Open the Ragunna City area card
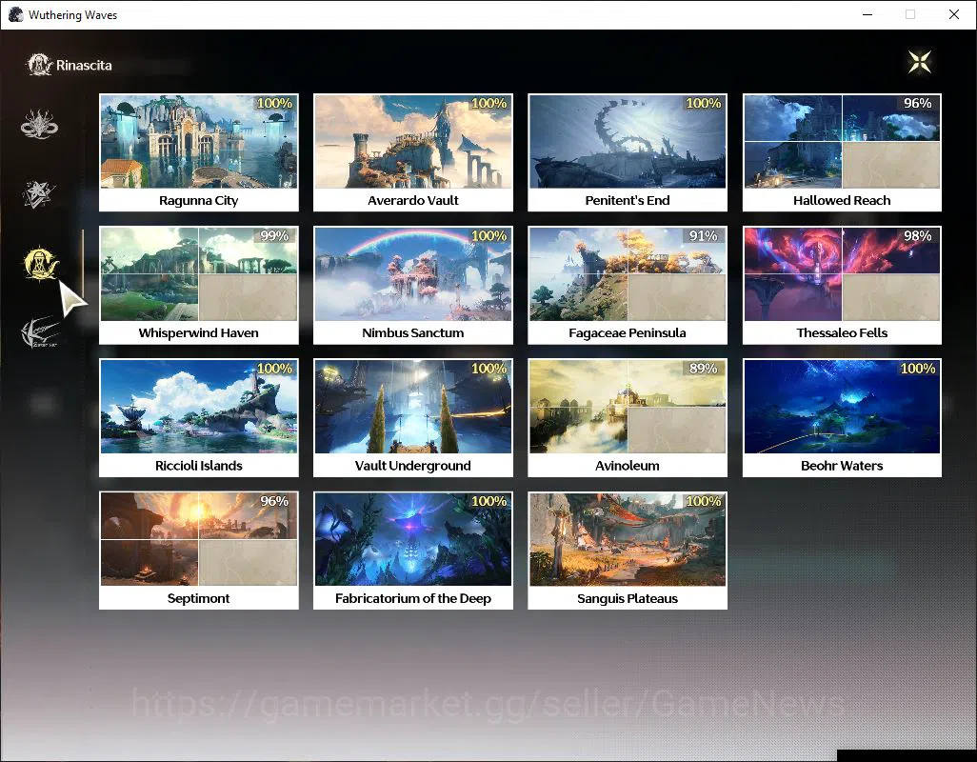Viewport: 977px width, 762px height. click(199, 152)
